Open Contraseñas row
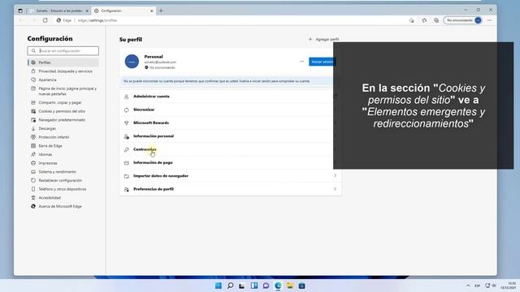520x292 pixels. tap(230, 149)
